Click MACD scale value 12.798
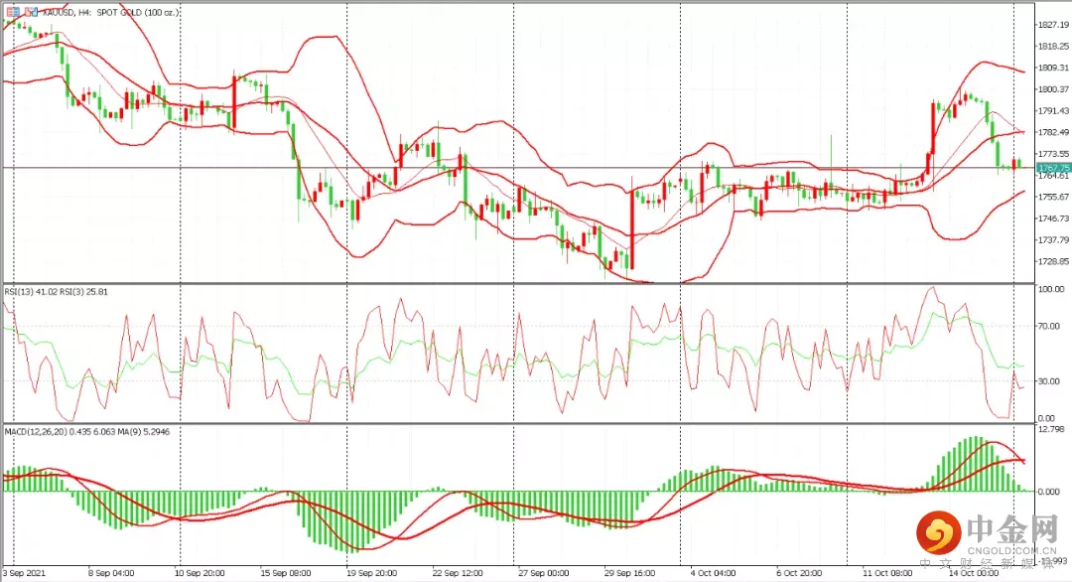 pos(1051,429)
